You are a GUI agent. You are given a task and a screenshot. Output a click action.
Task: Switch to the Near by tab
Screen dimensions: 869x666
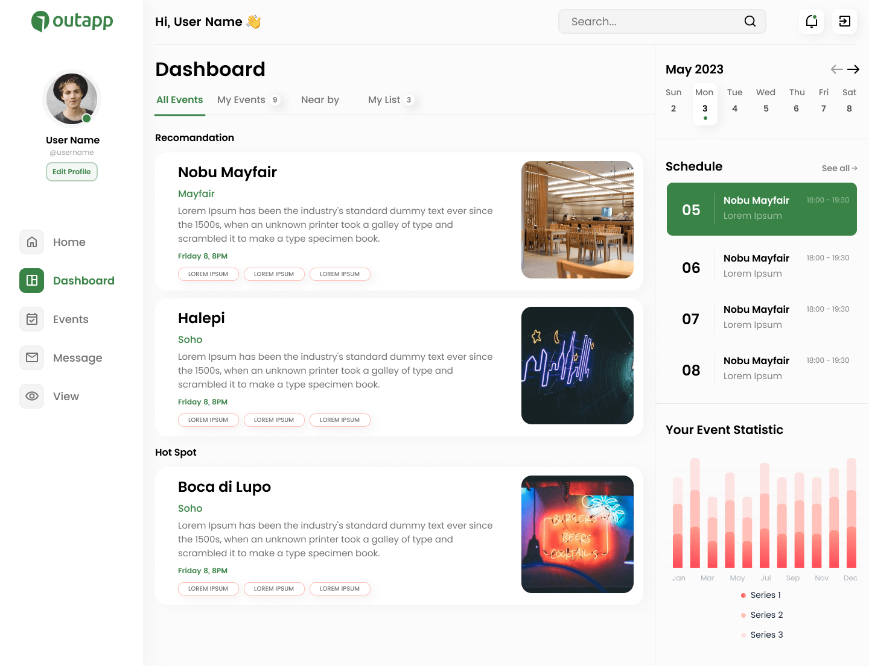pyautogui.click(x=320, y=100)
